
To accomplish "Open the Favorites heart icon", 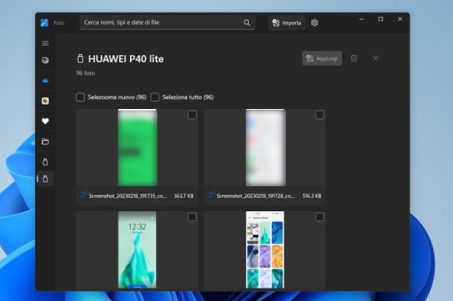I will [45, 121].
